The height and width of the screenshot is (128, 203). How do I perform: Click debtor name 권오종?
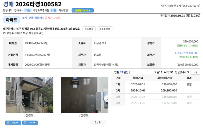point(97,55)
